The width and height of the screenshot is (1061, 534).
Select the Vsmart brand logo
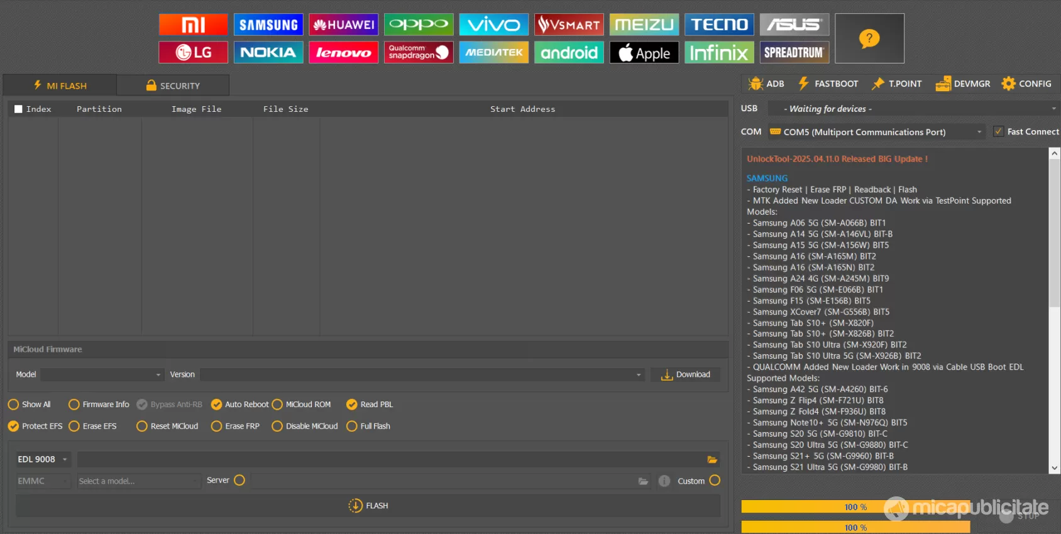pyautogui.click(x=569, y=25)
